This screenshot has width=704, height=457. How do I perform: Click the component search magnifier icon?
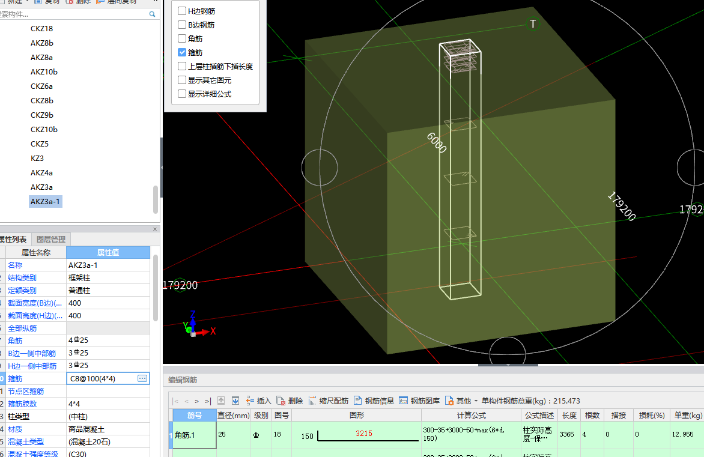tap(152, 14)
